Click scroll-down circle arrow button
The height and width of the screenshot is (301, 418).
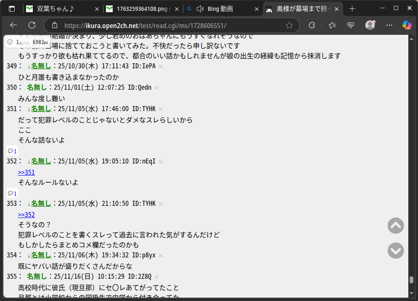click(395, 250)
